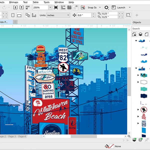Click the scroll right arrow below canvas
The width and height of the screenshot is (150, 150).
pos(125,136)
